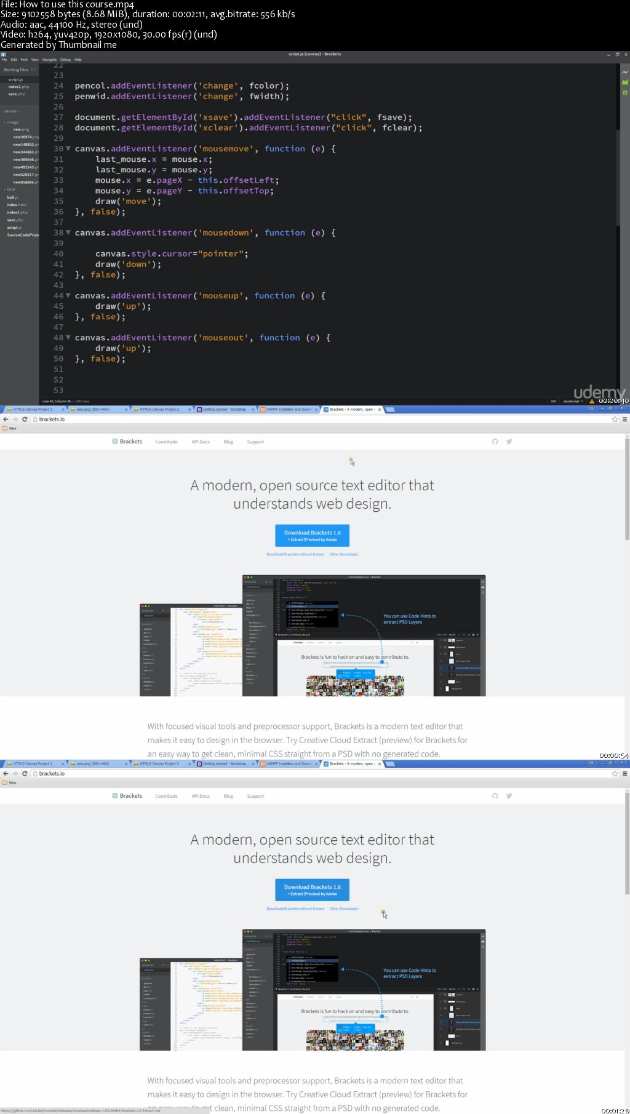Switch to XAMPP Installers tab in 00:00:54 frame
The height and width of the screenshot is (1114, 630).
tap(289, 409)
